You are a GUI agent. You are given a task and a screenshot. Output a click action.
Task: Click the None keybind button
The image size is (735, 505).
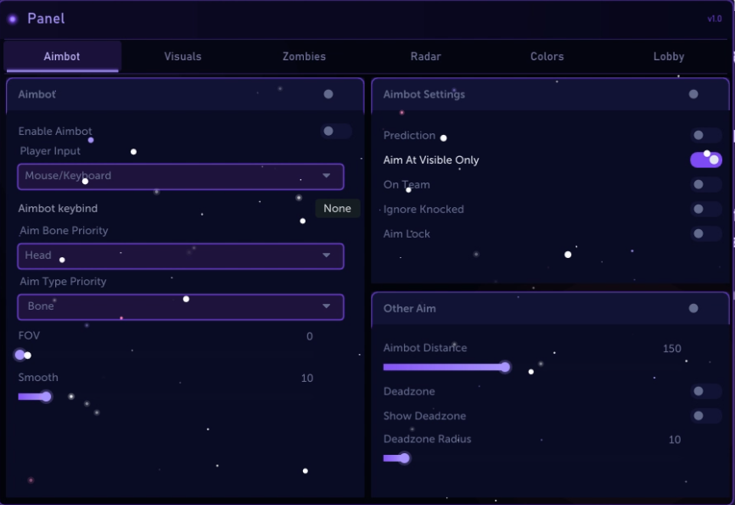point(338,209)
